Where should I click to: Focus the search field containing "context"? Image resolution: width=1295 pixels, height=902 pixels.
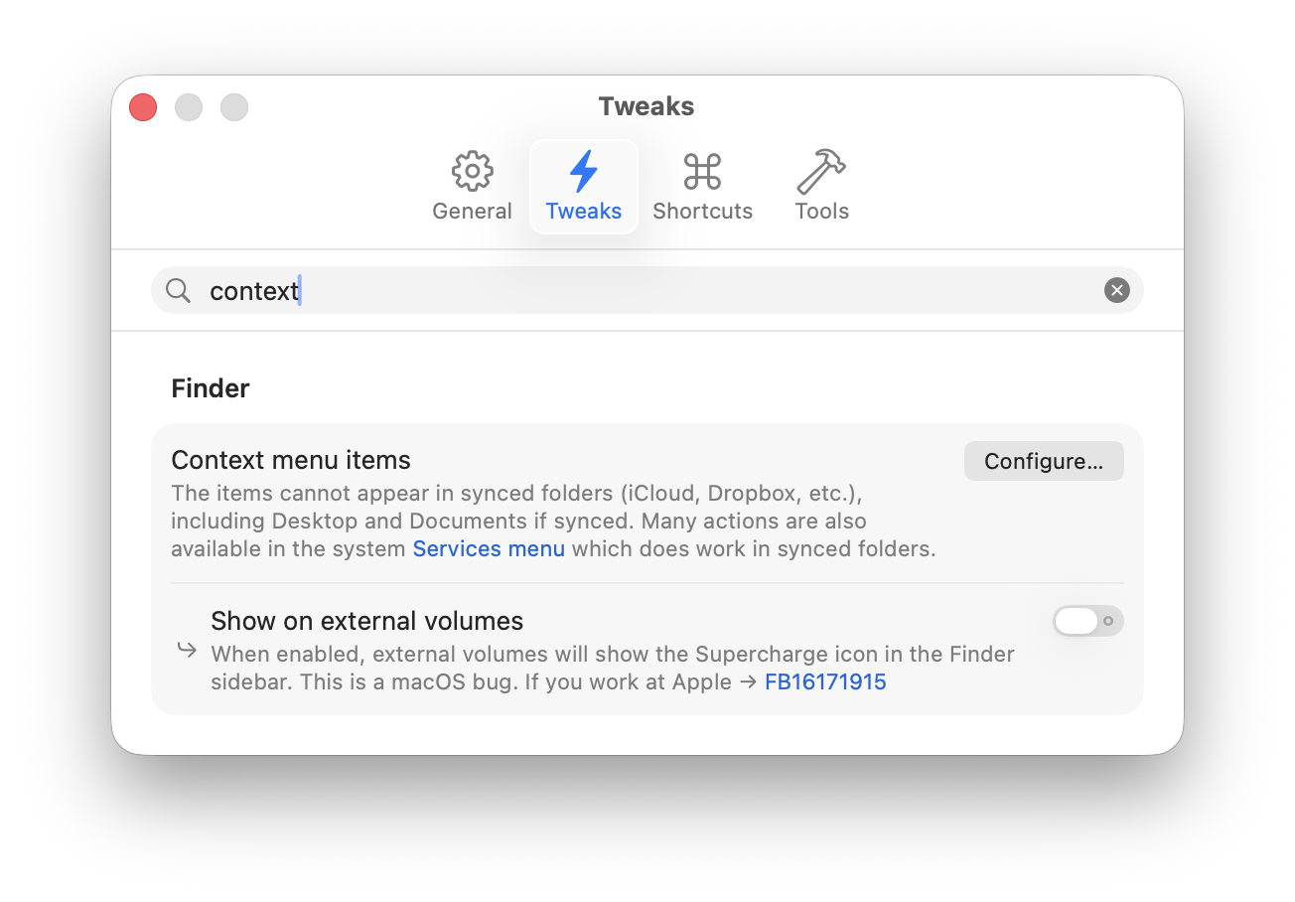(646, 290)
